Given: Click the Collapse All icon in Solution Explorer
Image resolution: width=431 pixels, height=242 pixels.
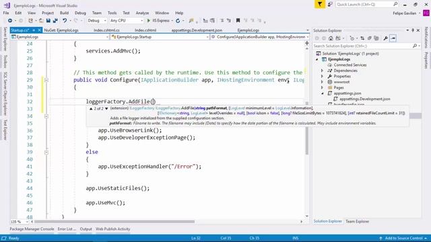Looking at the screenshot, I should pyautogui.click(x=370, y=38).
